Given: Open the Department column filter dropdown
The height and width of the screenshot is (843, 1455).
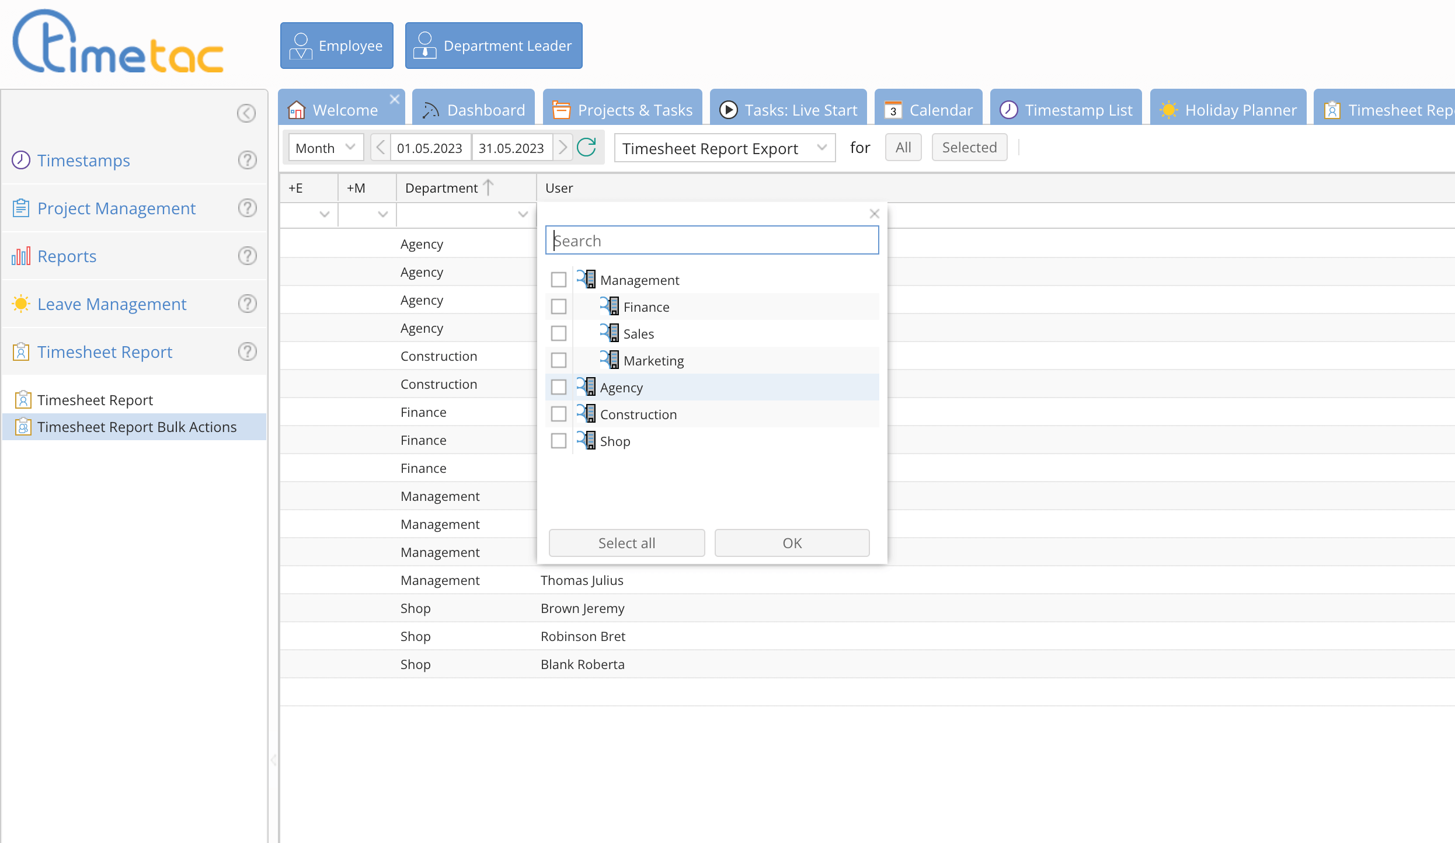Looking at the screenshot, I should coord(523,214).
